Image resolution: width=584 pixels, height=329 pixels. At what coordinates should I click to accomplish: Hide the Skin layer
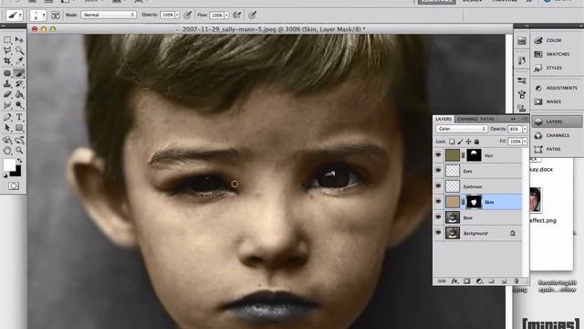point(438,202)
